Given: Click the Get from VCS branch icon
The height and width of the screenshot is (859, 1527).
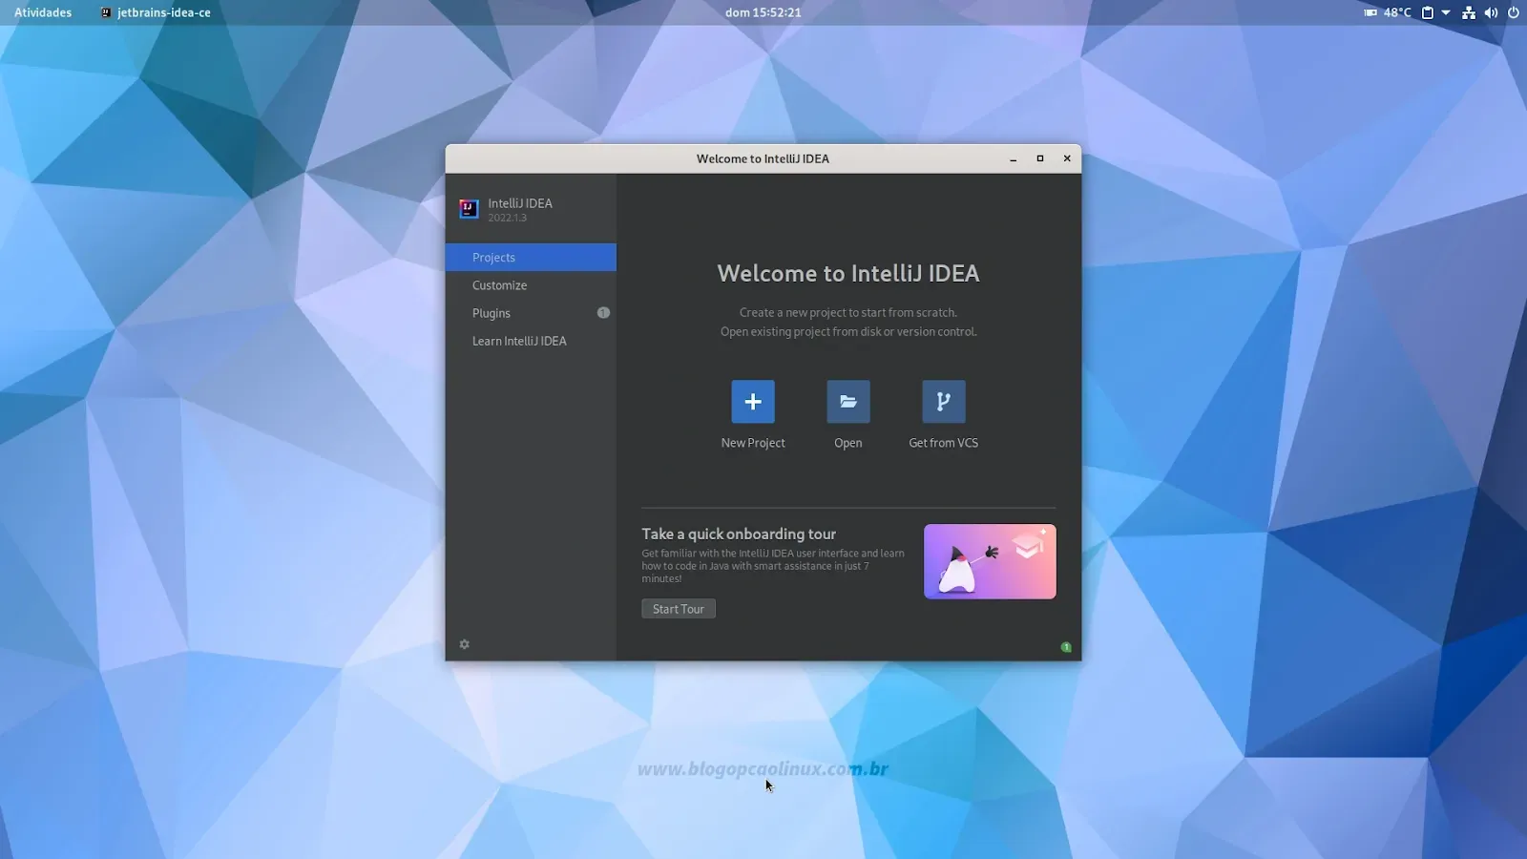Looking at the screenshot, I should point(944,402).
